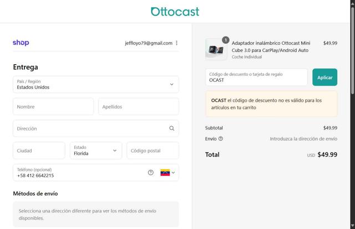
Task: Click the scrollbar down arrow
Action: click(353, 226)
